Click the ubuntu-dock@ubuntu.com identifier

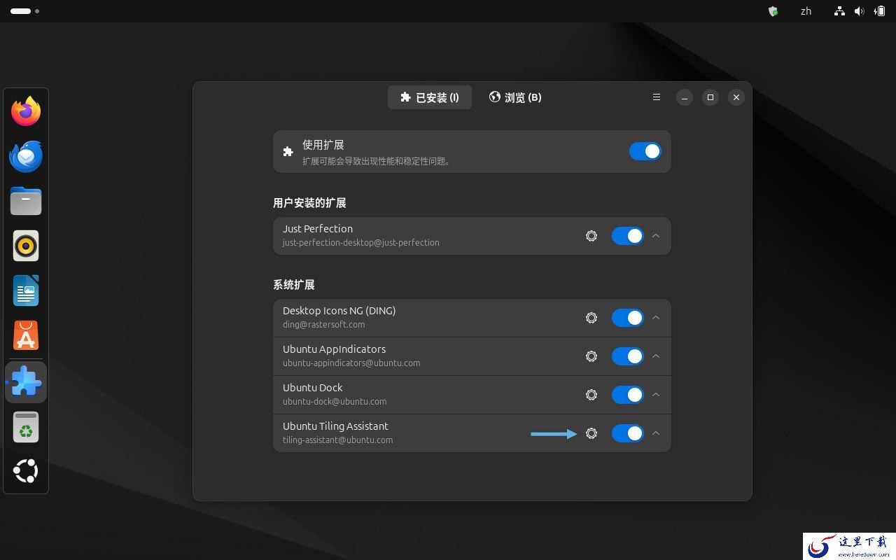pos(335,402)
